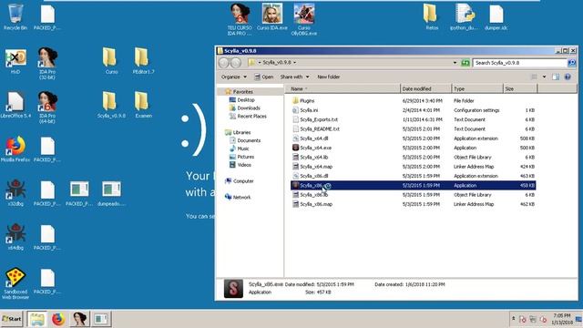Screen dimensions: 583x328
Task: Select Documents library in navigation pane
Action: (249, 140)
